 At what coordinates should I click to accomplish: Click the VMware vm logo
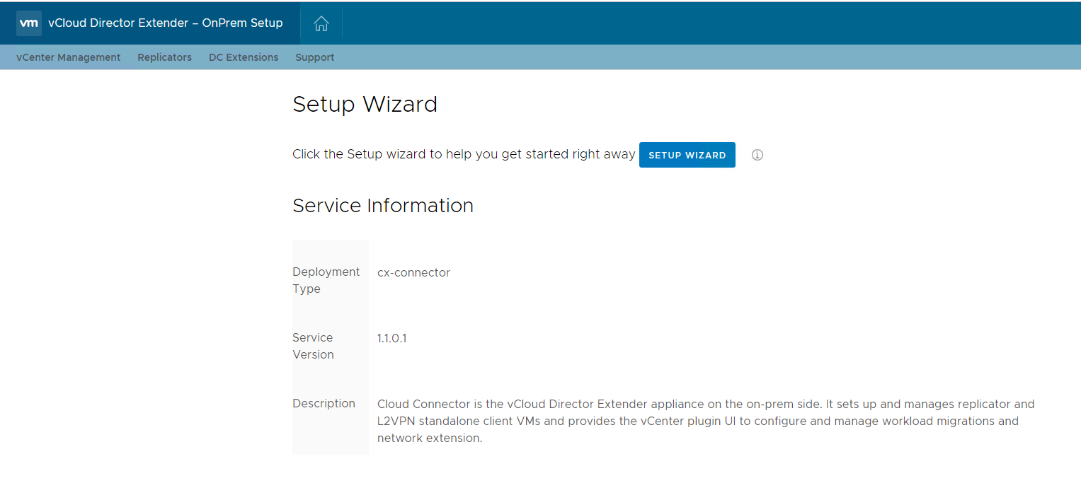[x=29, y=23]
